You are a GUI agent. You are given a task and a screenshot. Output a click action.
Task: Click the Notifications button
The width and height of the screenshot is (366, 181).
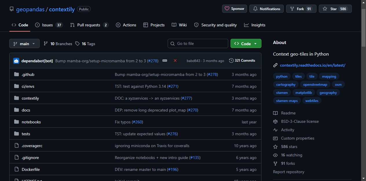pyautogui.click(x=266, y=9)
